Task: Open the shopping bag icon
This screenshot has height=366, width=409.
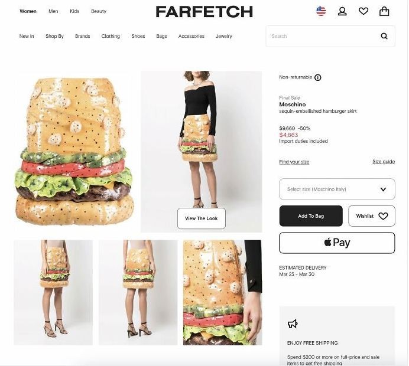Action: [384, 11]
